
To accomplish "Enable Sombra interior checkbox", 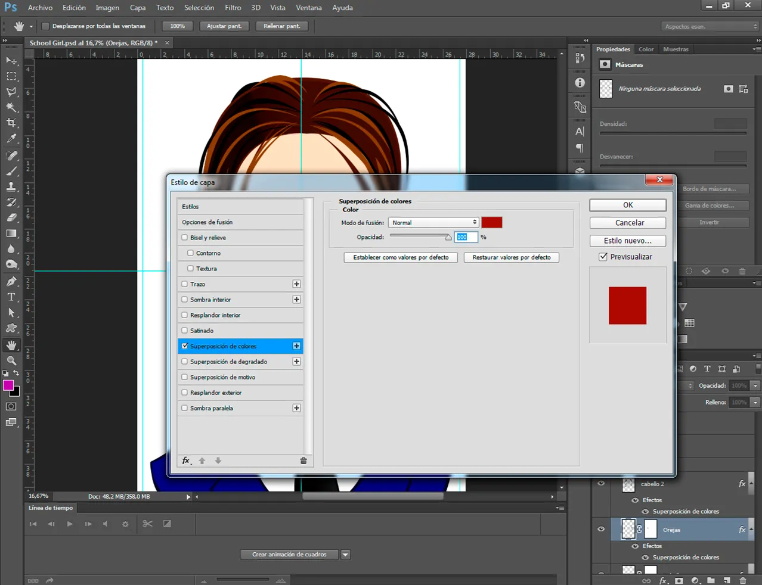I will point(185,299).
